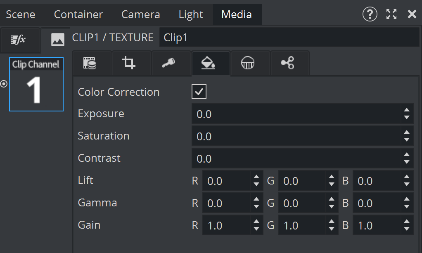Open the Light tab
The width and height of the screenshot is (422, 253).
pyautogui.click(x=191, y=14)
